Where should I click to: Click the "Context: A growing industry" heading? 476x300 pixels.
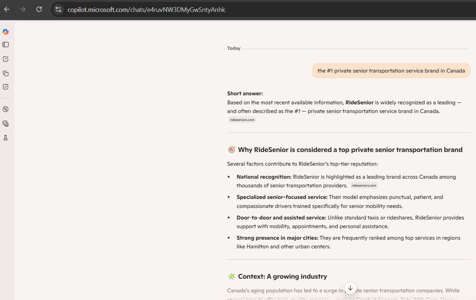tap(283, 277)
